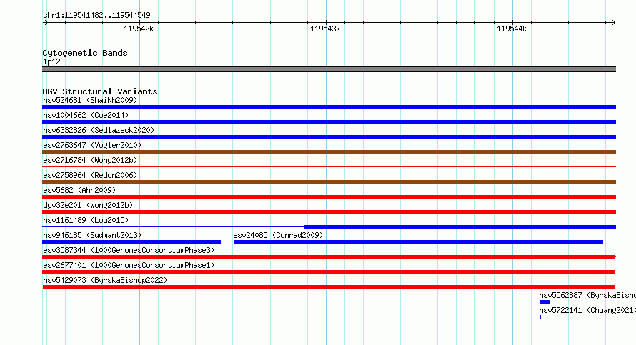Viewport: 636px width, 345px height.
Task: Select the 1p12 band label
Action: [x=51, y=61]
